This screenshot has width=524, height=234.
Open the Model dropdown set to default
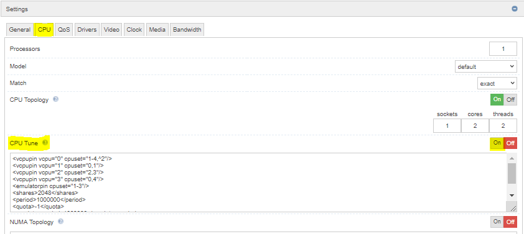[x=486, y=66]
